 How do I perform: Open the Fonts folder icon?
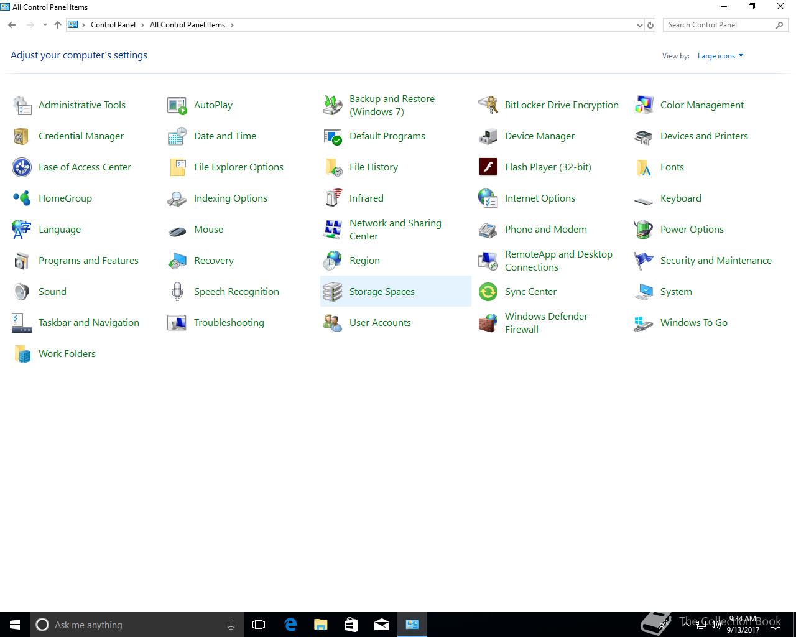644,167
